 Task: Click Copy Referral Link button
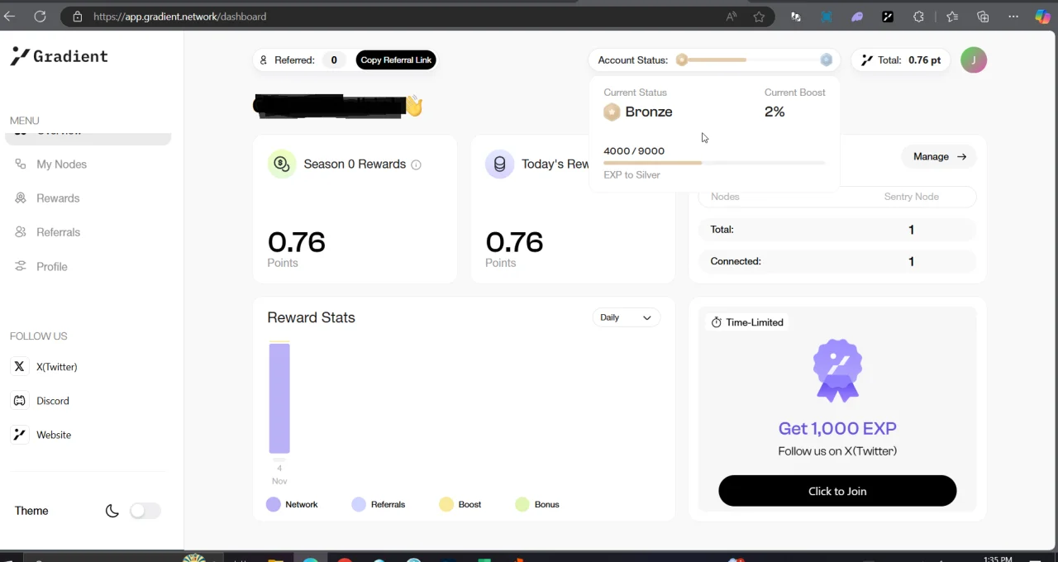click(x=396, y=60)
